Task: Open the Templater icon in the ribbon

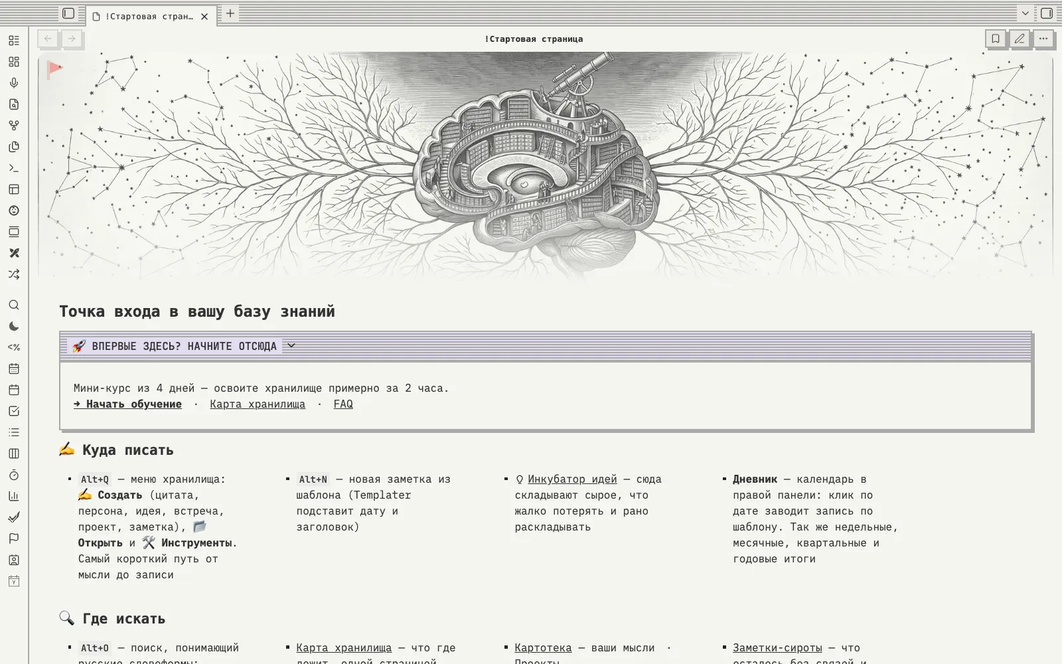Action: pos(14,347)
